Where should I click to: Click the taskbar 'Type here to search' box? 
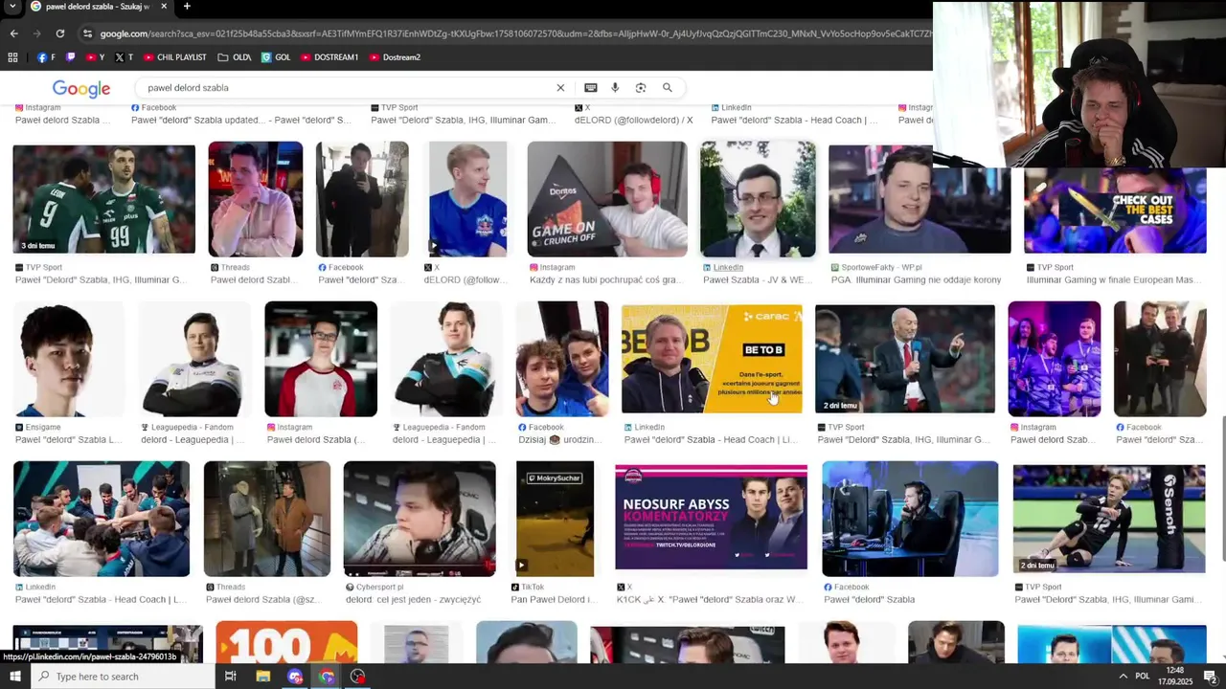click(x=123, y=677)
